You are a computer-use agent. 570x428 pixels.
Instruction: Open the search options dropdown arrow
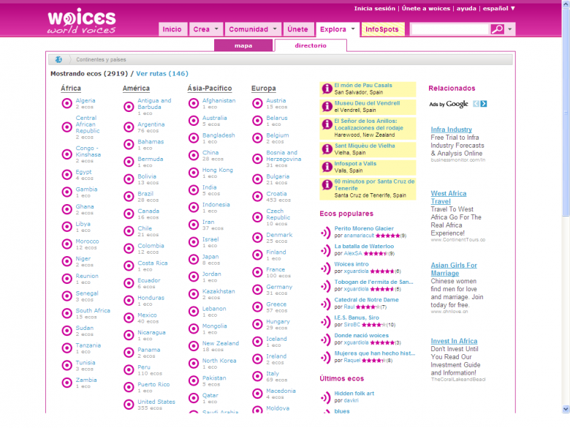(x=510, y=29)
